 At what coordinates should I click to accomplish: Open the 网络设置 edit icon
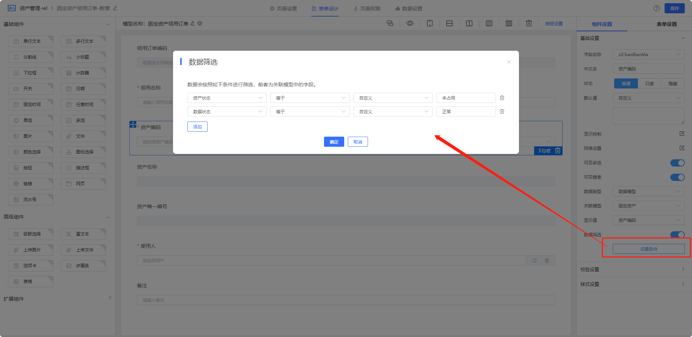click(x=682, y=148)
